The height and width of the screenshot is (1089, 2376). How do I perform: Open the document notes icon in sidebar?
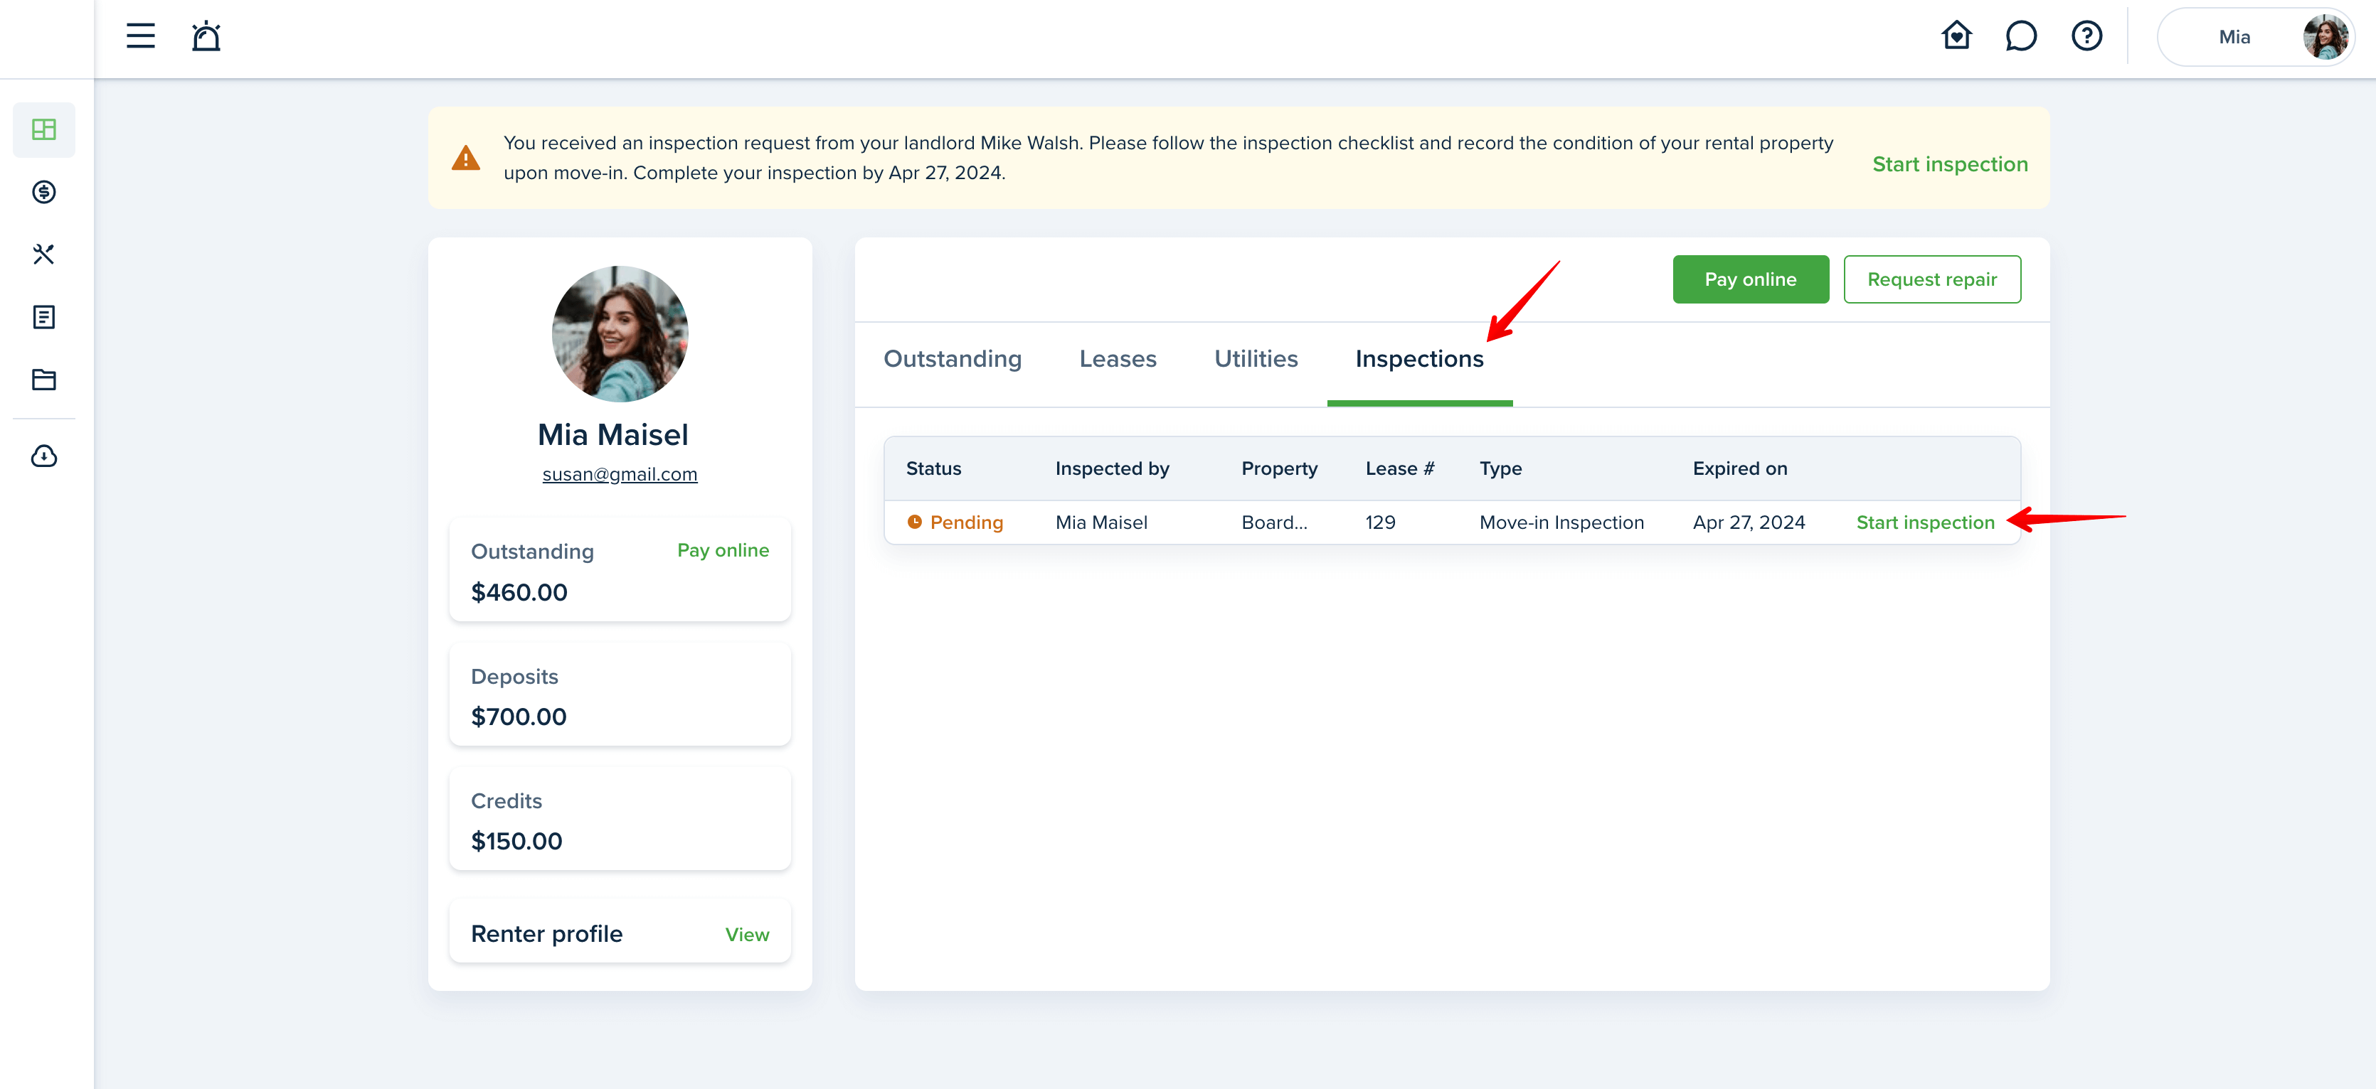(x=43, y=317)
